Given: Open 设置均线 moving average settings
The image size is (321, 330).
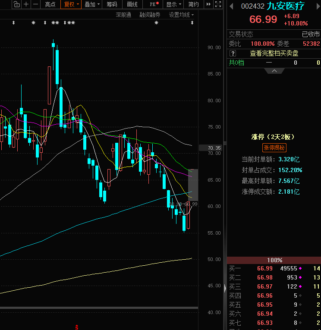Looking at the screenshot, I should (x=182, y=15).
